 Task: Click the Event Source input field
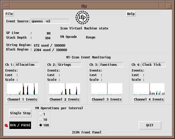pos(50,21)
